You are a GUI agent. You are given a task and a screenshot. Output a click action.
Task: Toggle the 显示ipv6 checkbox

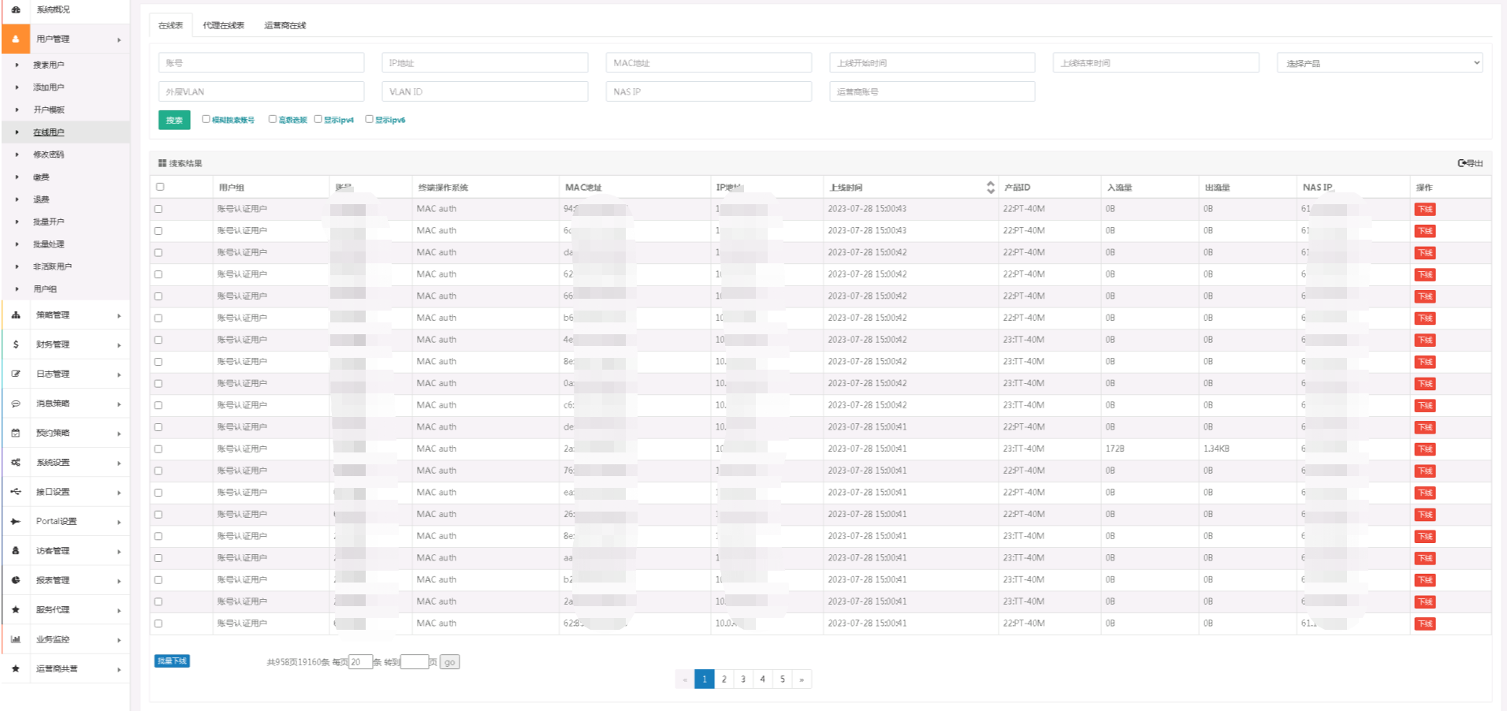pyautogui.click(x=369, y=119)
